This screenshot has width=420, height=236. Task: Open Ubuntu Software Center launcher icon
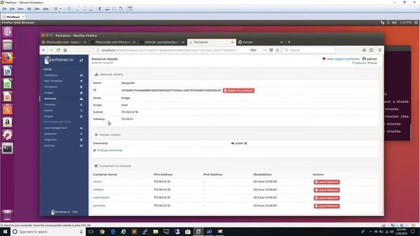[7, 109]
